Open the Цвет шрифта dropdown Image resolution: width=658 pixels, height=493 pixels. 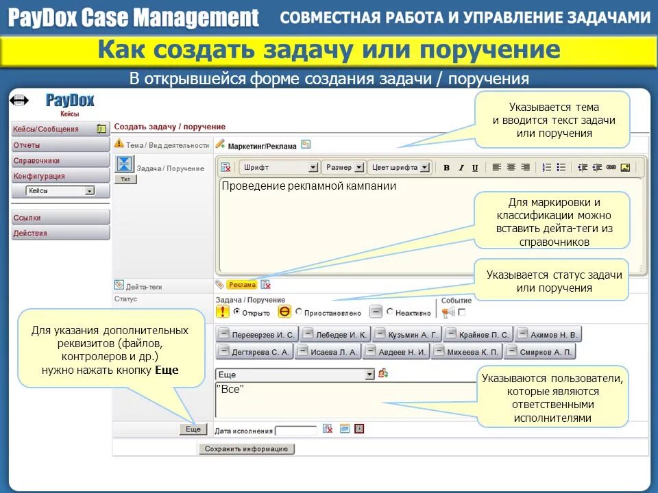coord(400,167)
